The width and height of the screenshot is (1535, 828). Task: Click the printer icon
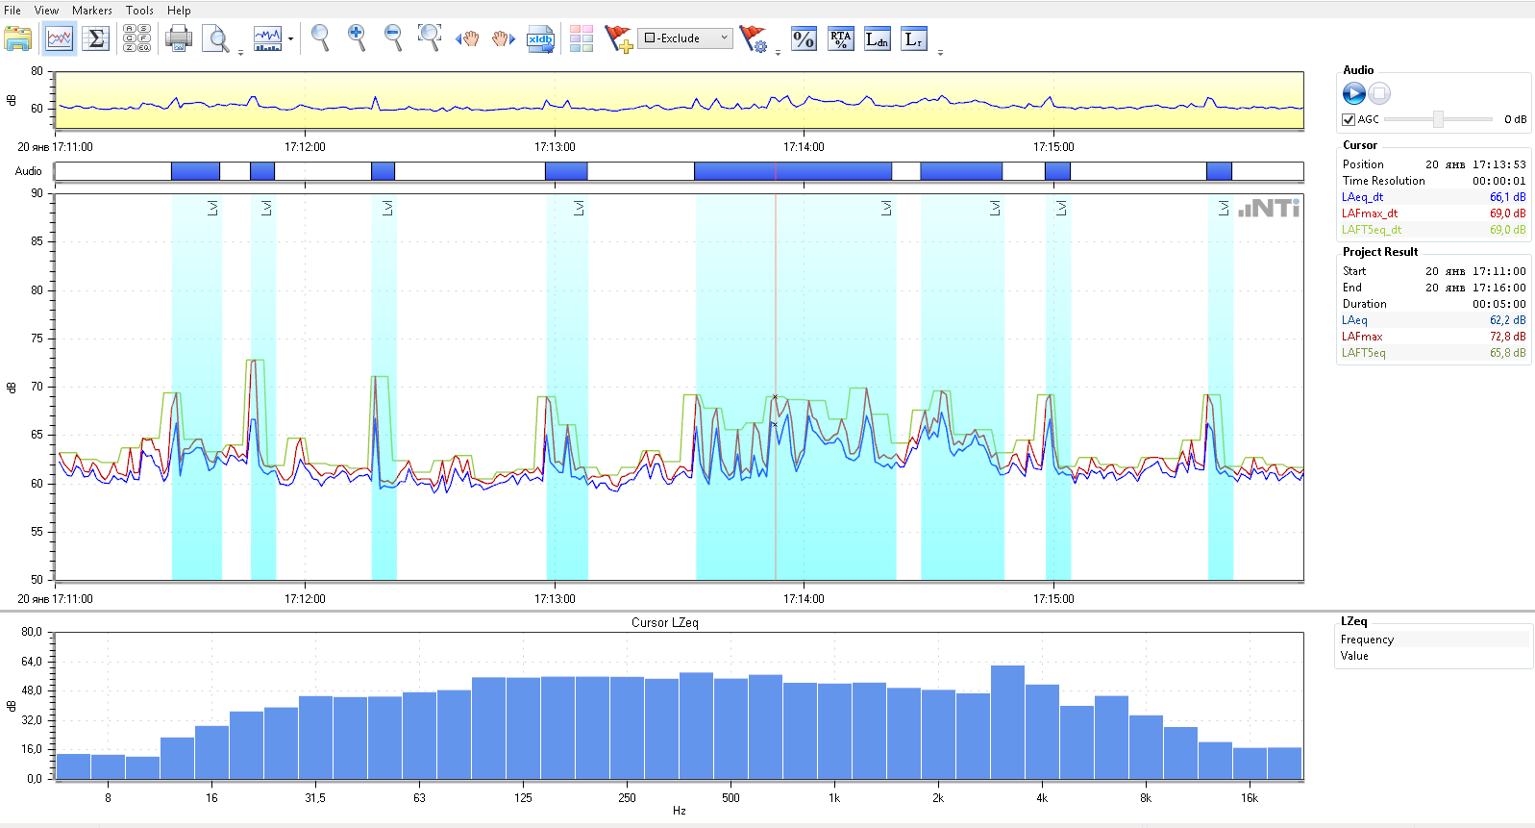click(179, 39)
